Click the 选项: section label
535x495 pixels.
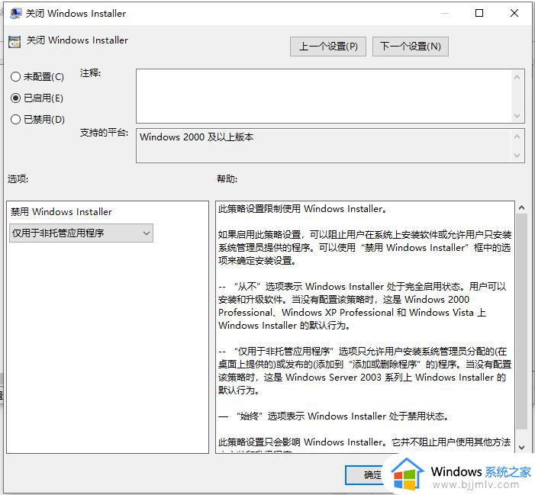click(x=18, y=178)
